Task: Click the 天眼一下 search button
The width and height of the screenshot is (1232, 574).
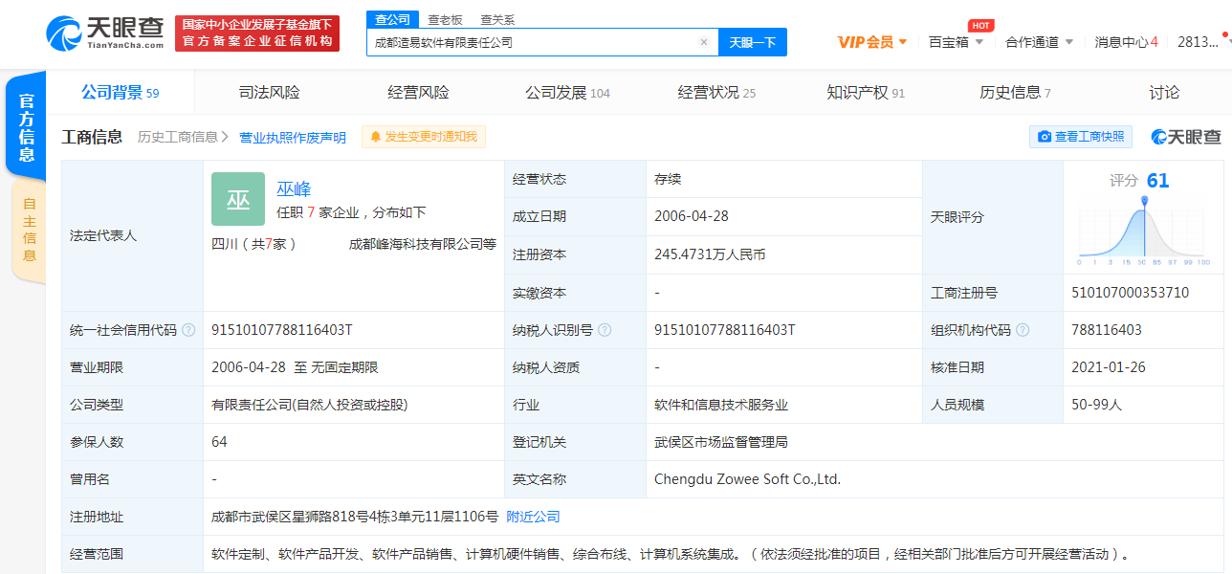Action: [x=753, y=42]
